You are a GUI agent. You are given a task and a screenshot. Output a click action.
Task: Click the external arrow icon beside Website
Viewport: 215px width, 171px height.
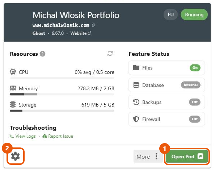pyautogui.click(x=89, y=33)
